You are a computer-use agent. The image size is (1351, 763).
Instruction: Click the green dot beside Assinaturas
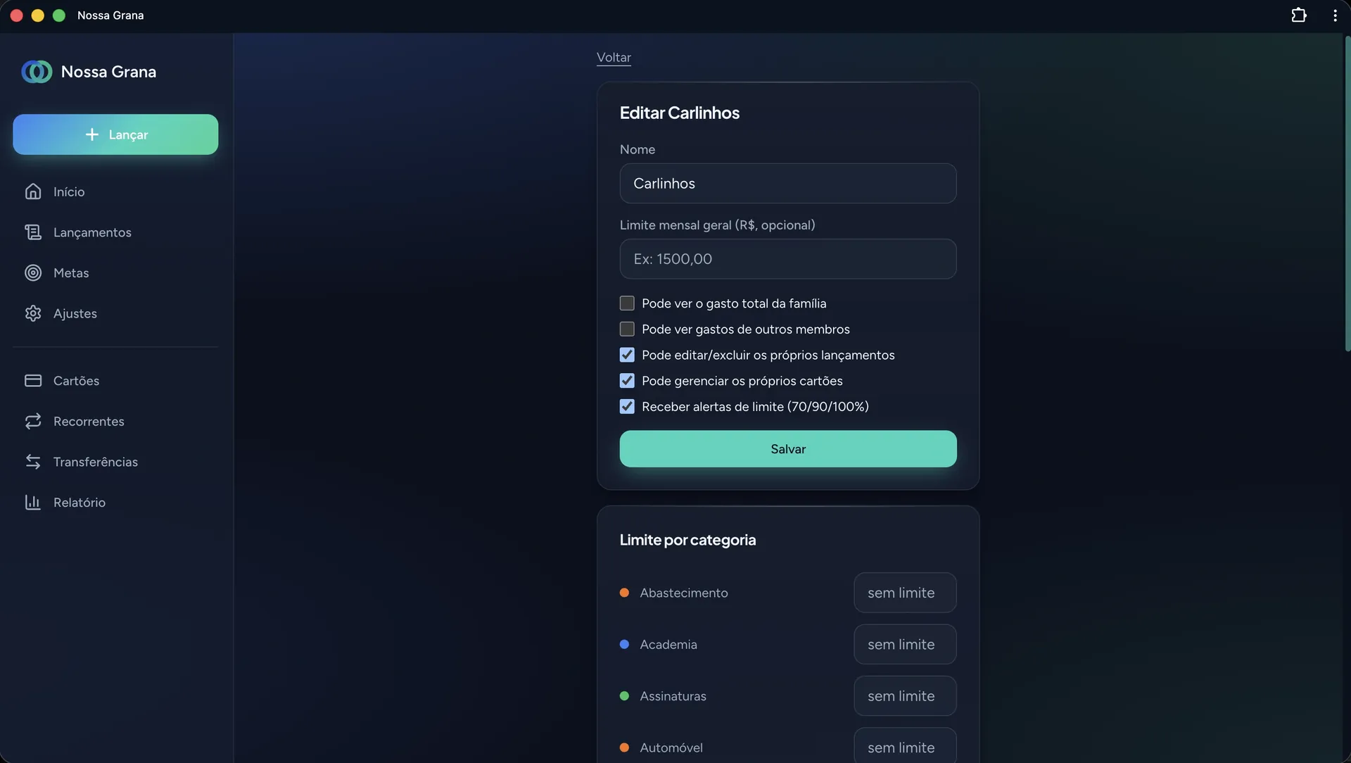624,696
